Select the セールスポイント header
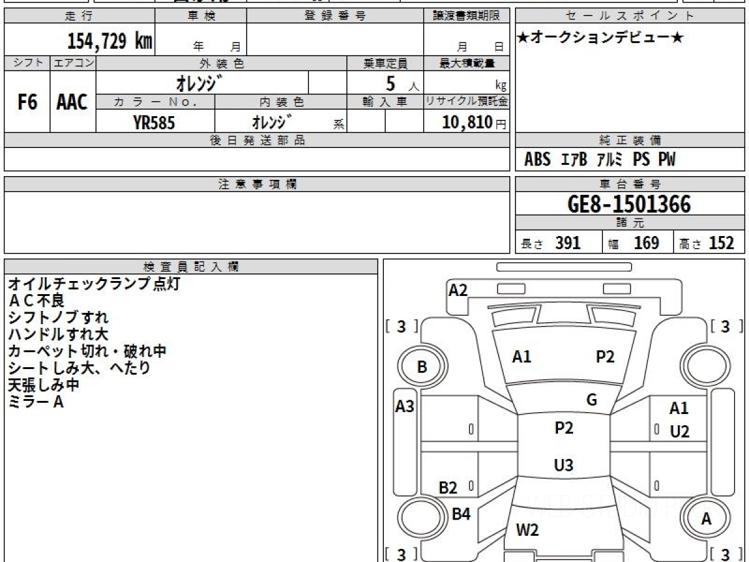 630,16
